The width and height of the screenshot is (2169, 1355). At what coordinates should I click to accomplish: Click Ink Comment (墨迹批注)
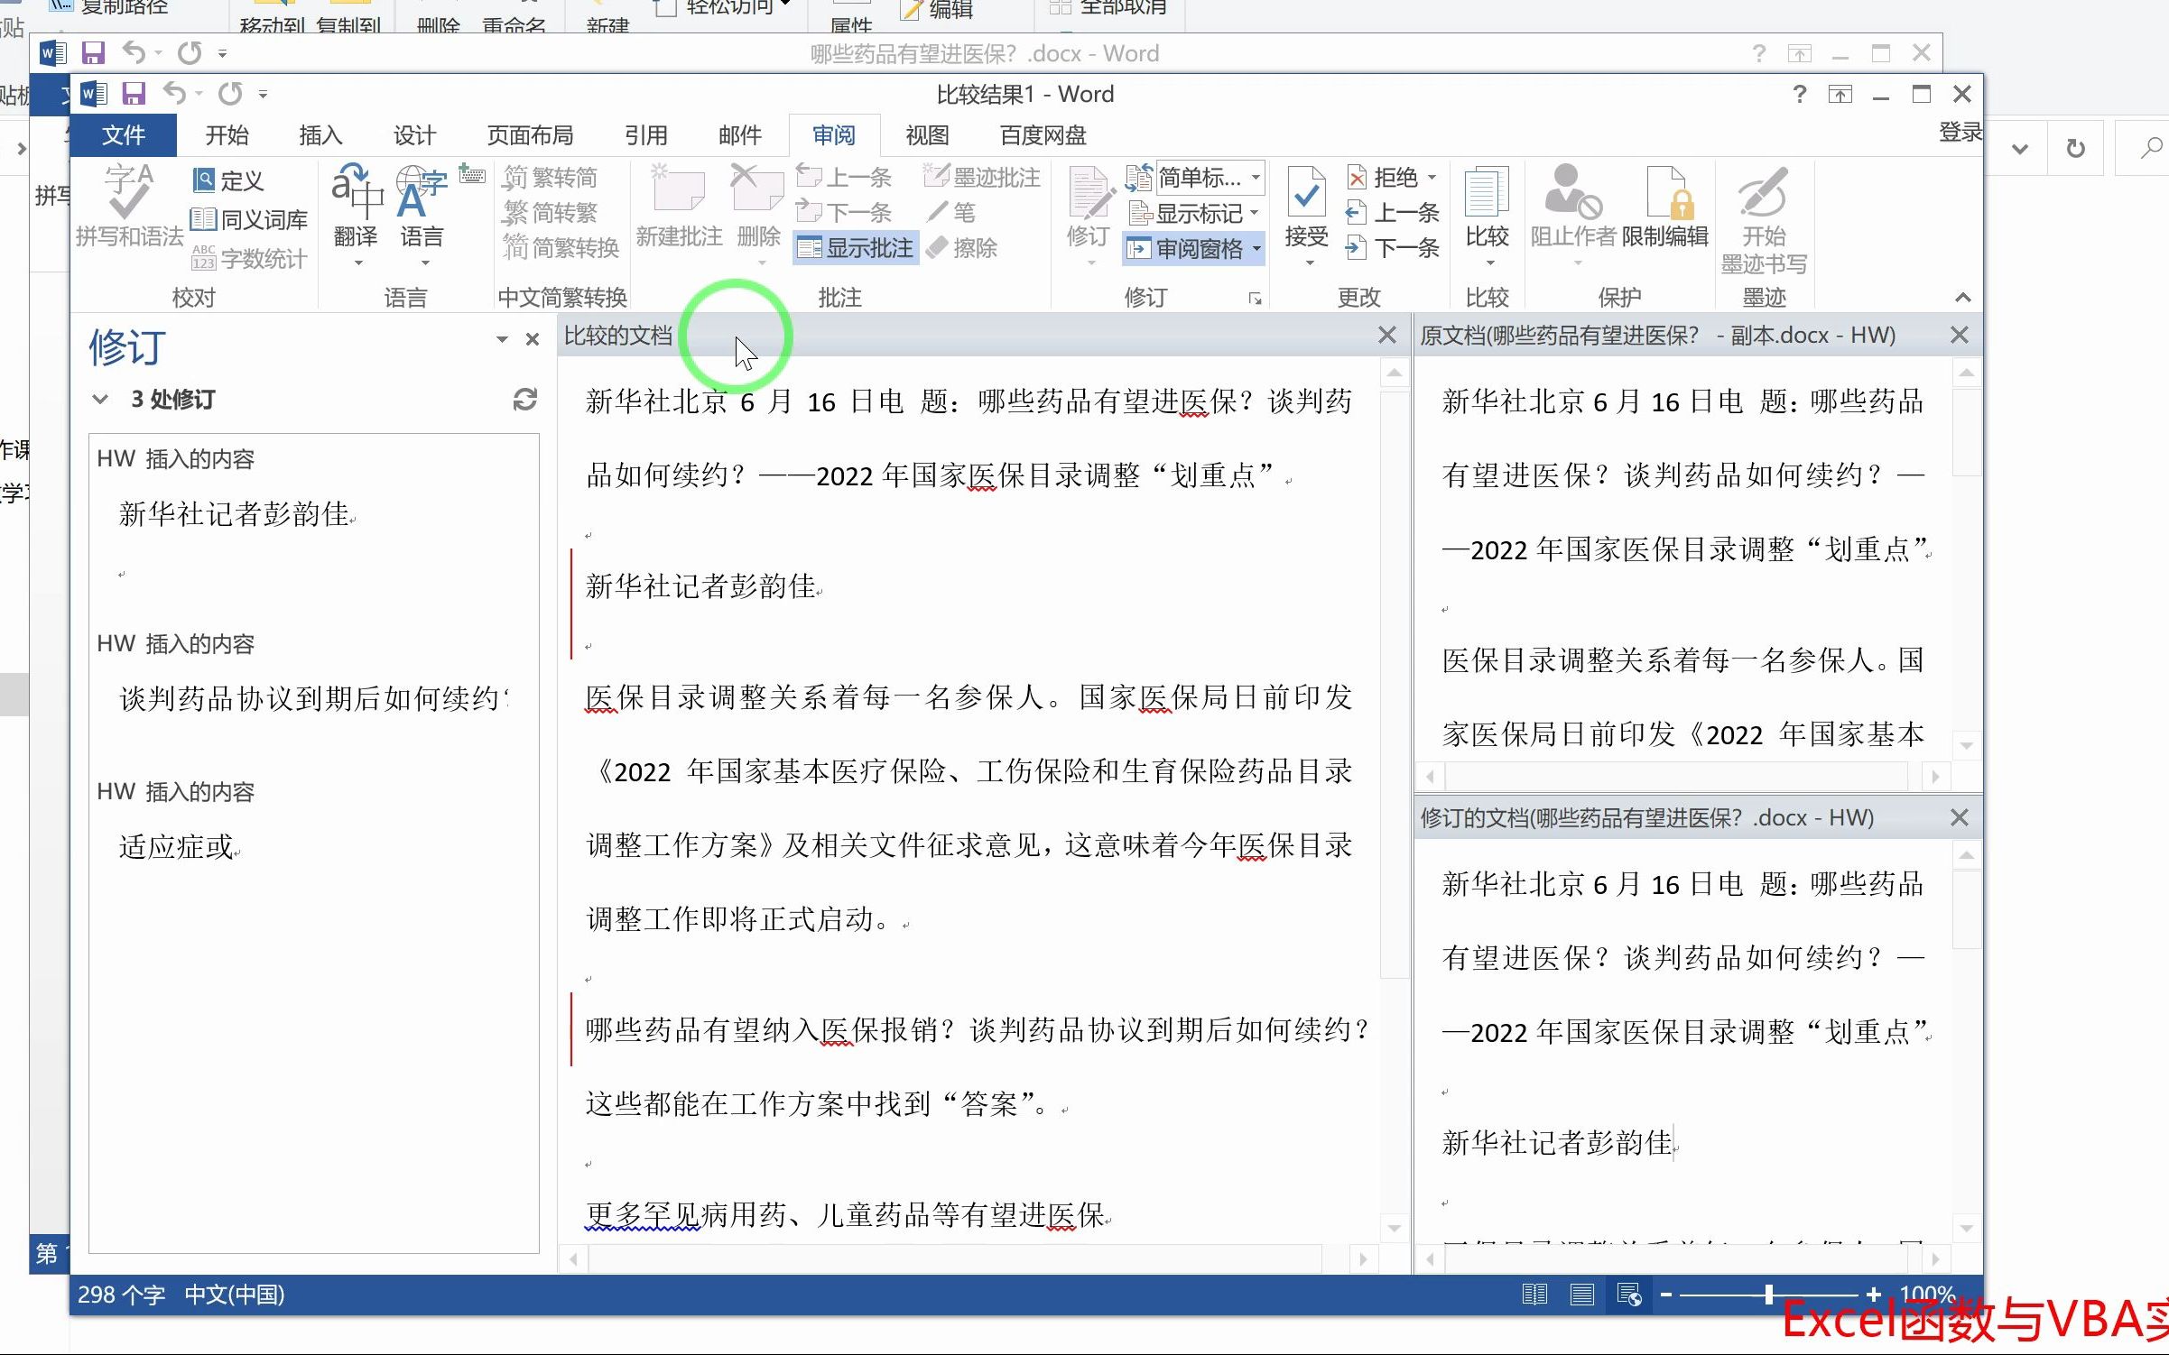point(982,178)
